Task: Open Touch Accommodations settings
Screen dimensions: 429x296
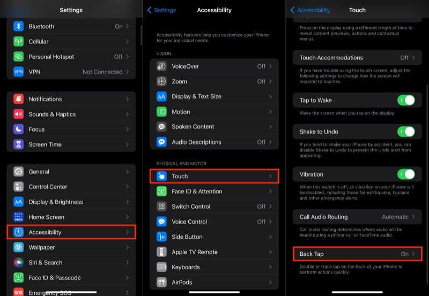Action: 357,58
